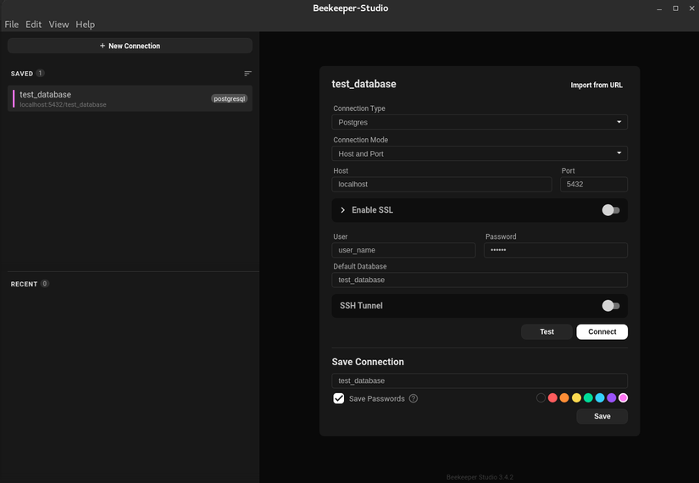The image size is (699, 483).
Task: Click the Password input field
Action: tap(556, 250)
